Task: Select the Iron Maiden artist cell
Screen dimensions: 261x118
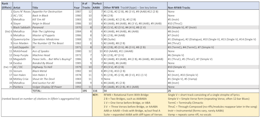Action: (21, 43)
